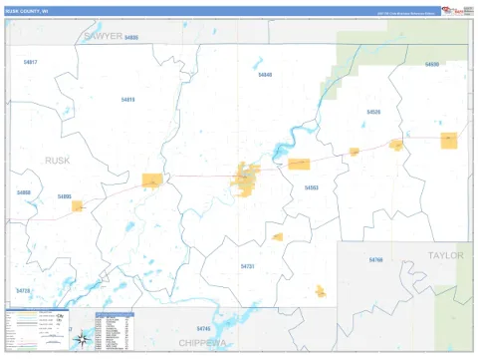Screen dimensions: 478x359
Task: Open the map legend box
Action: [x=37, y=329]
